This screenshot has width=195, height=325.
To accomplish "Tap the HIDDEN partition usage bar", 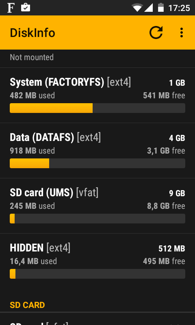I will click(x=97, y=274).
